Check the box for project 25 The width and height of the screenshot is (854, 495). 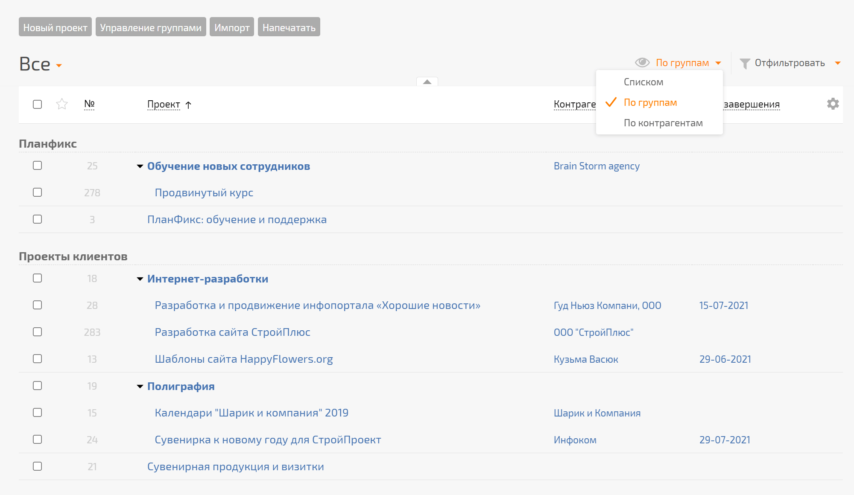tap(38, 166)
